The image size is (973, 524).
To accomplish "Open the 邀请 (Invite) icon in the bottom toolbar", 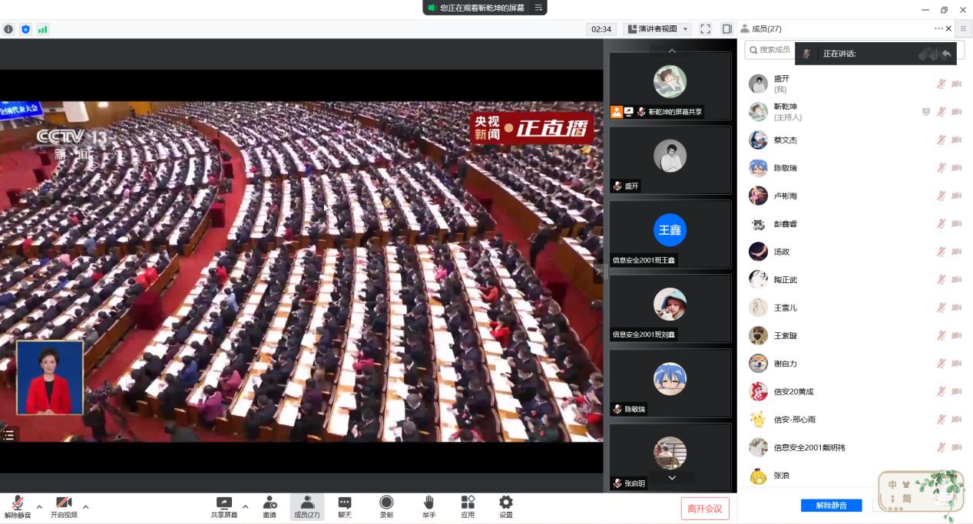I will pos(270,506).
